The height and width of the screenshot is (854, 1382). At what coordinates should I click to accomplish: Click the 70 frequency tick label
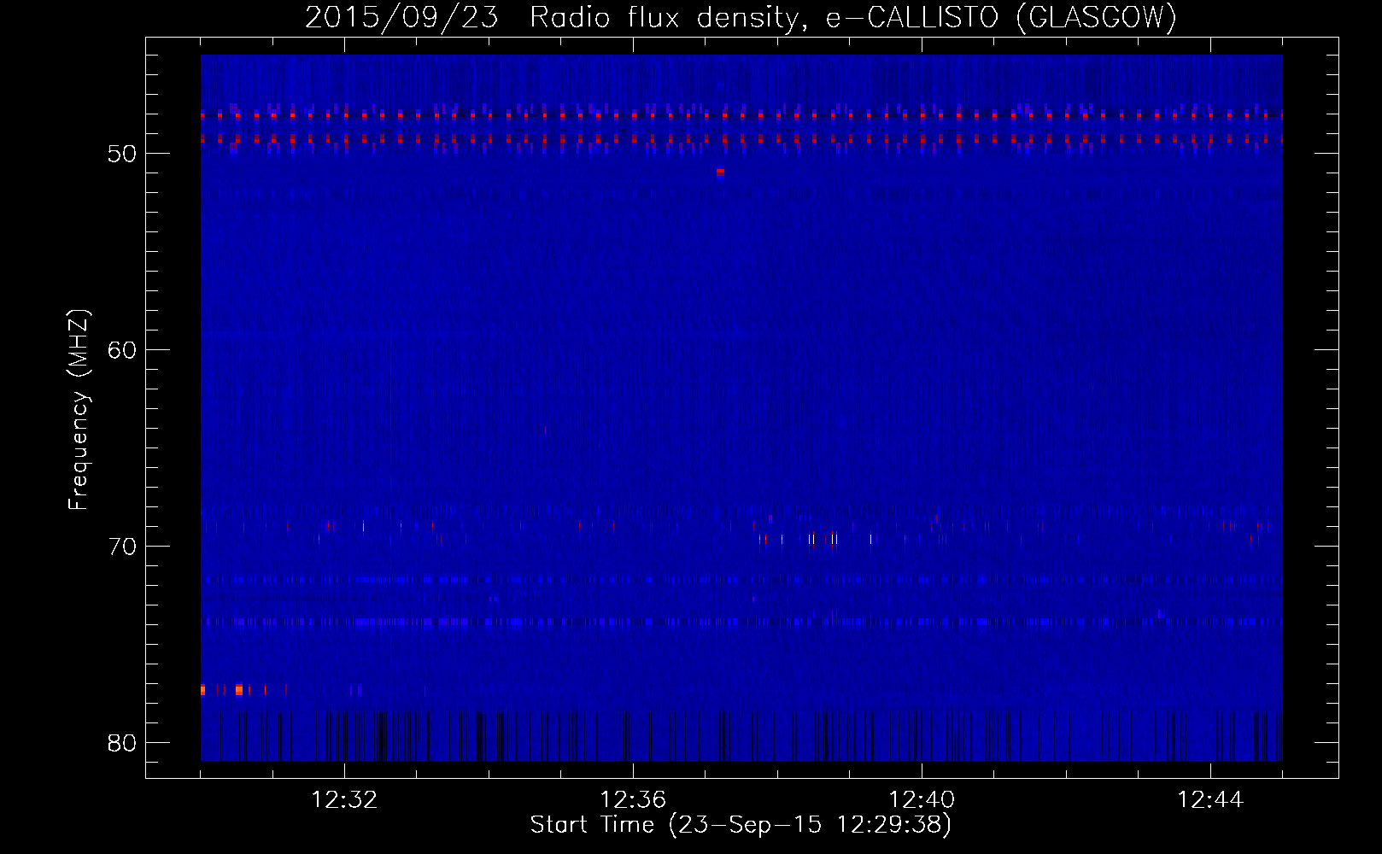pyautogui.click(x=122, y=547)
